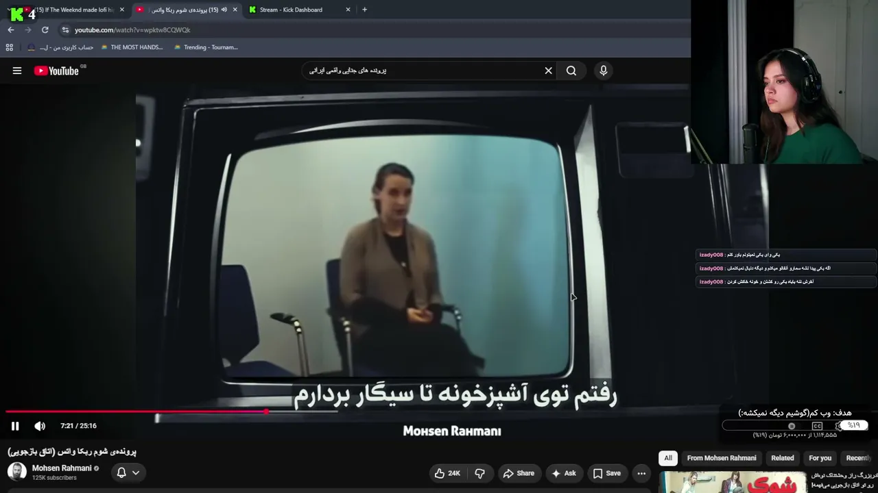Viewport: 878px width, 493px height.
Task: Go to YouTube home via the logo
Action: 56,71
